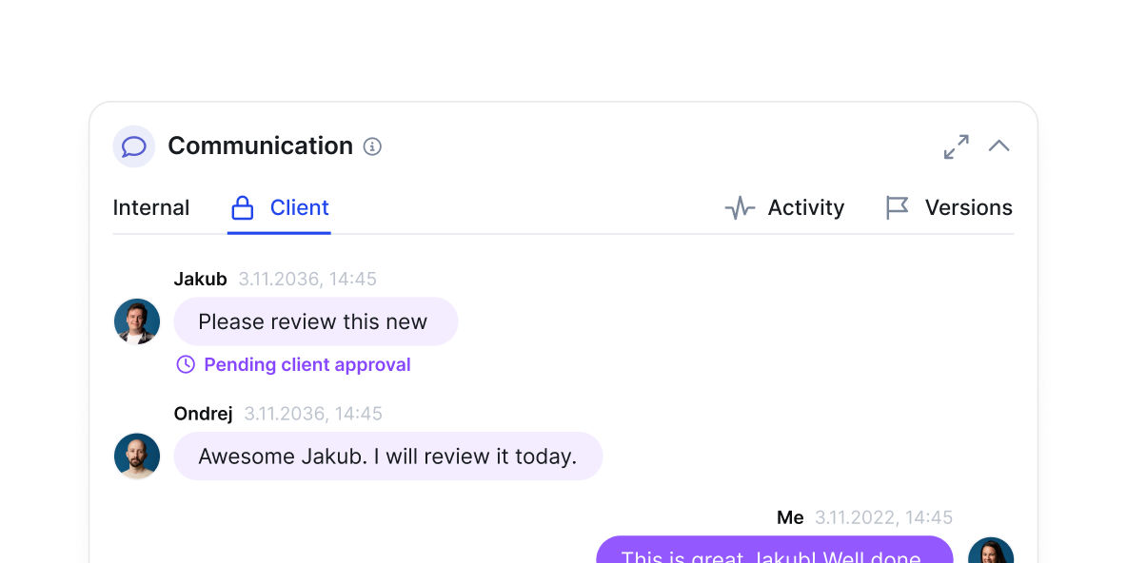This screenshot has height=563, width=1127.
Task: Switch to the Internal tab
Action: pyautogui.click(x=151, y=207)
